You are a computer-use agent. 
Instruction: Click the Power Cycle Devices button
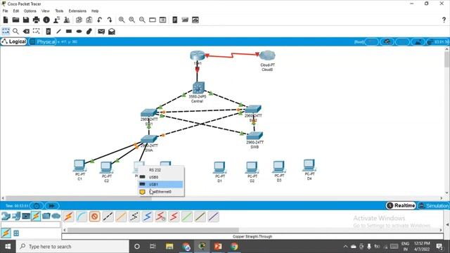pos(37,206)
